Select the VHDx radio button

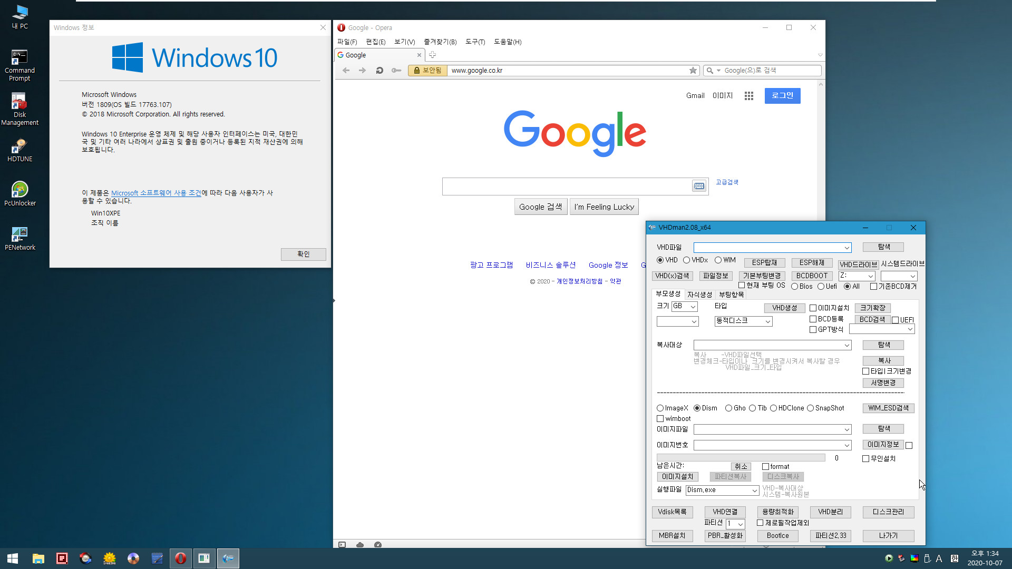pos(695,260)
